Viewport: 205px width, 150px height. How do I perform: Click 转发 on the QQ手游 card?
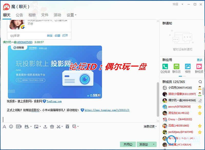(50, 36)
